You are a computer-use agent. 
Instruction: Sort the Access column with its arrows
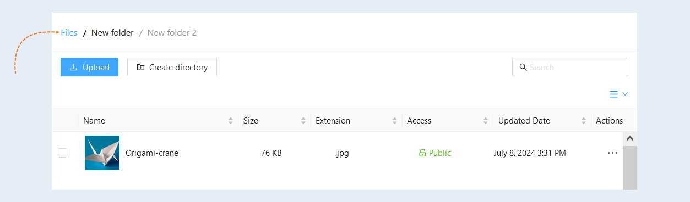point(486,121)
